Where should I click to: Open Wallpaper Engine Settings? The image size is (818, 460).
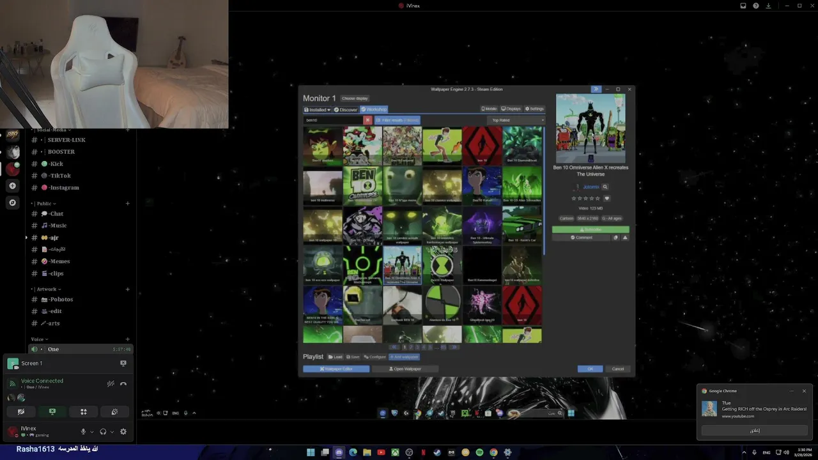534,109
